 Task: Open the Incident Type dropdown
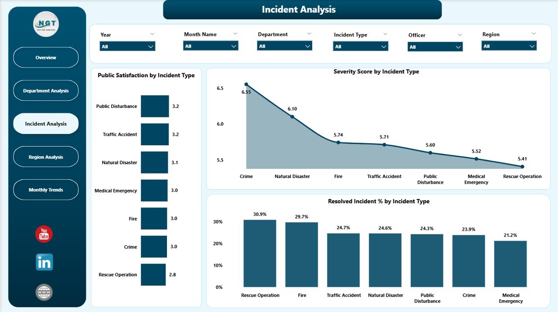pos(360,46)
